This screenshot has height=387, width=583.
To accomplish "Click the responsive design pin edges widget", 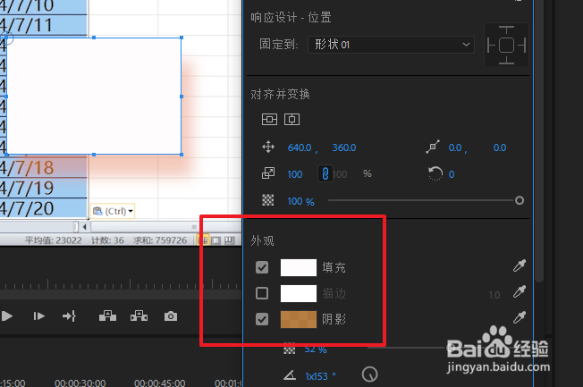I will coord(506,45).
